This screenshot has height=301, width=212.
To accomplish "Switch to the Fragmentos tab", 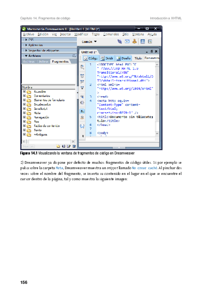I will (60, 61).
